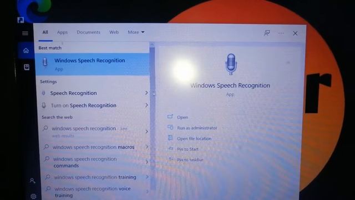Click Open in the app actions
The image size is (355, 200).
(x=182, y=117)
